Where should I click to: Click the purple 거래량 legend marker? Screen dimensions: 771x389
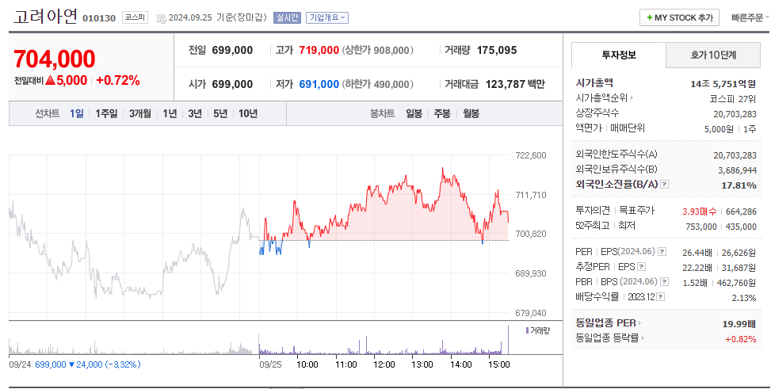coord(527,330)
